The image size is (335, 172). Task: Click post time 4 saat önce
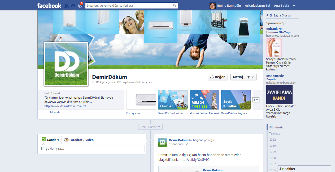point(176,144)
